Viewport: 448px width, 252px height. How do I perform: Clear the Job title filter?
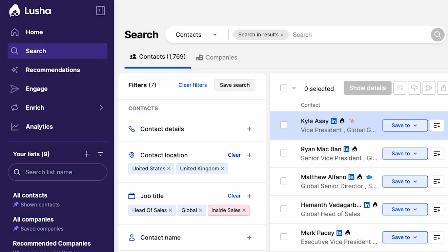pyautogui.click(x=234, y=196)
